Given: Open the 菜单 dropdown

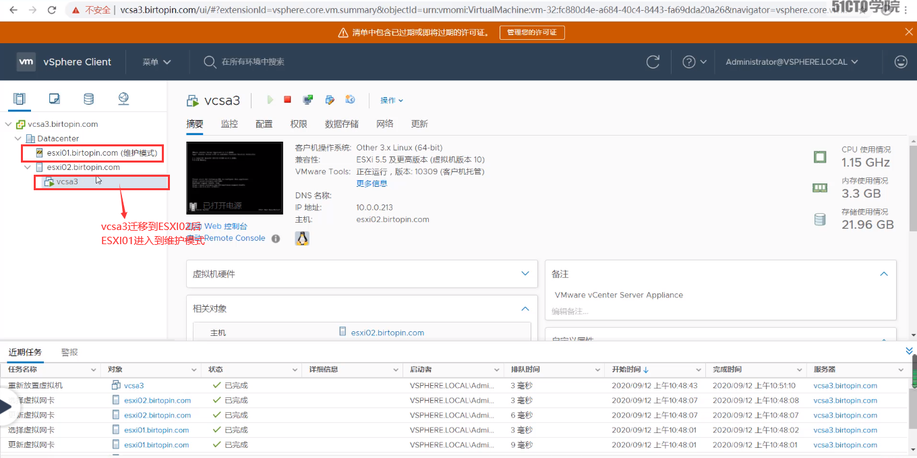Looking at the screenshot, I should click(156, 62).
